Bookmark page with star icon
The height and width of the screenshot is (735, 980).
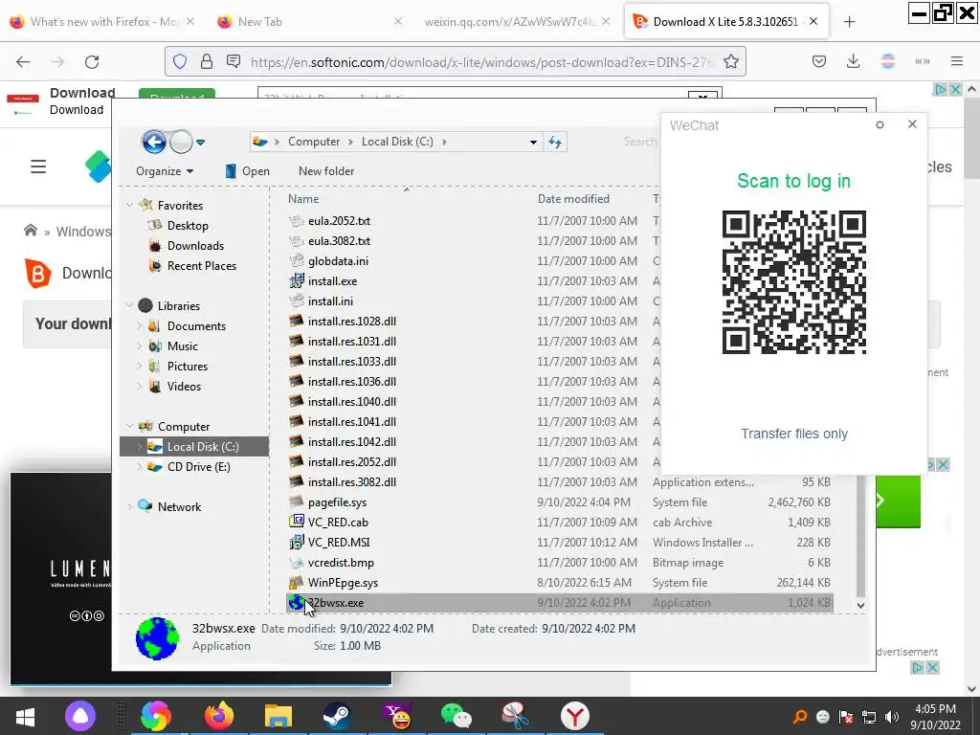pyautogui.click(x=730, y=62)
